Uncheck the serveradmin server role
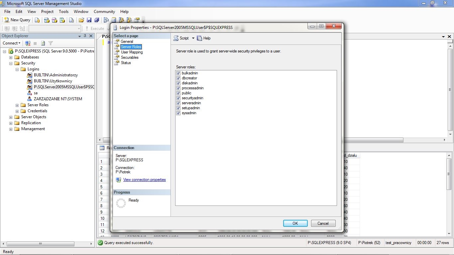The image size is (454, 255). 178,103
